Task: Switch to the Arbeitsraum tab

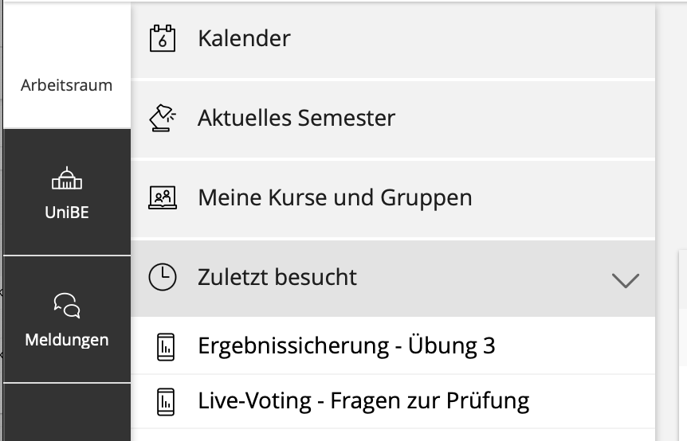Action: click(66, 84)
